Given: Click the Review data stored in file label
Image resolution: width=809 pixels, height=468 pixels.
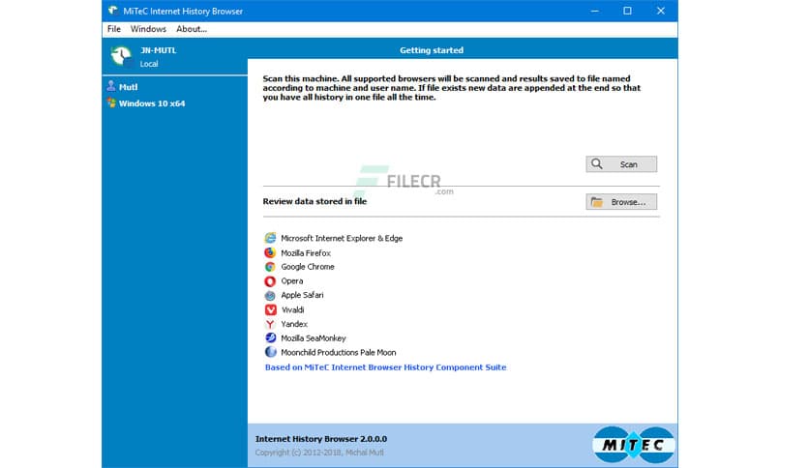Looking at the screenshot, I should [x=315, y=201].
